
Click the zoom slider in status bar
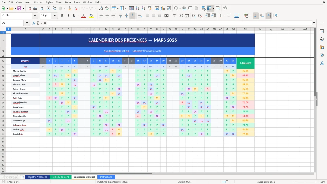pos(305,182)
